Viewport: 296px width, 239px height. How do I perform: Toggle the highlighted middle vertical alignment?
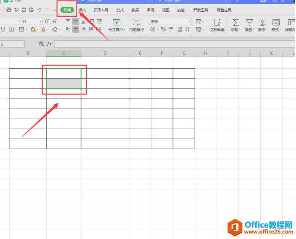76,21
